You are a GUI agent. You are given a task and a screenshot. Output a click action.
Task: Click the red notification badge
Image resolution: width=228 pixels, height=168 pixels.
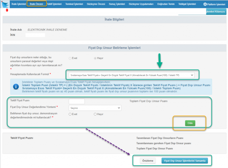7,10
